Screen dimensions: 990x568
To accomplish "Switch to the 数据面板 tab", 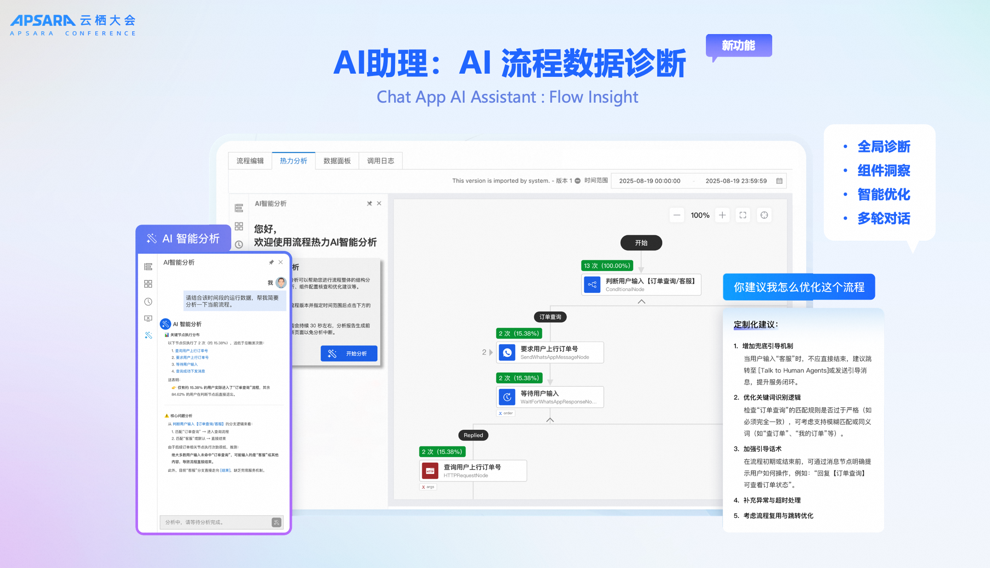I will pos(337,161).
